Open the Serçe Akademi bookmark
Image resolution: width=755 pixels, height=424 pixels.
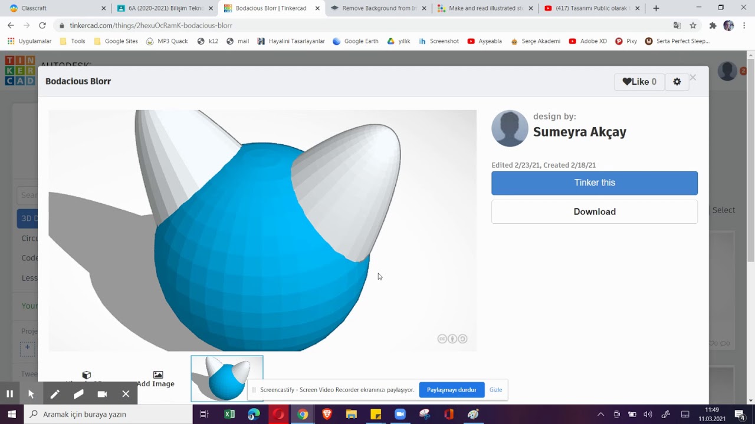pyautogui.click(x=536, y=41)
